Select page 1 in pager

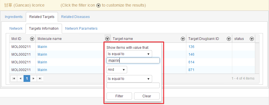[x=27, y=78]
